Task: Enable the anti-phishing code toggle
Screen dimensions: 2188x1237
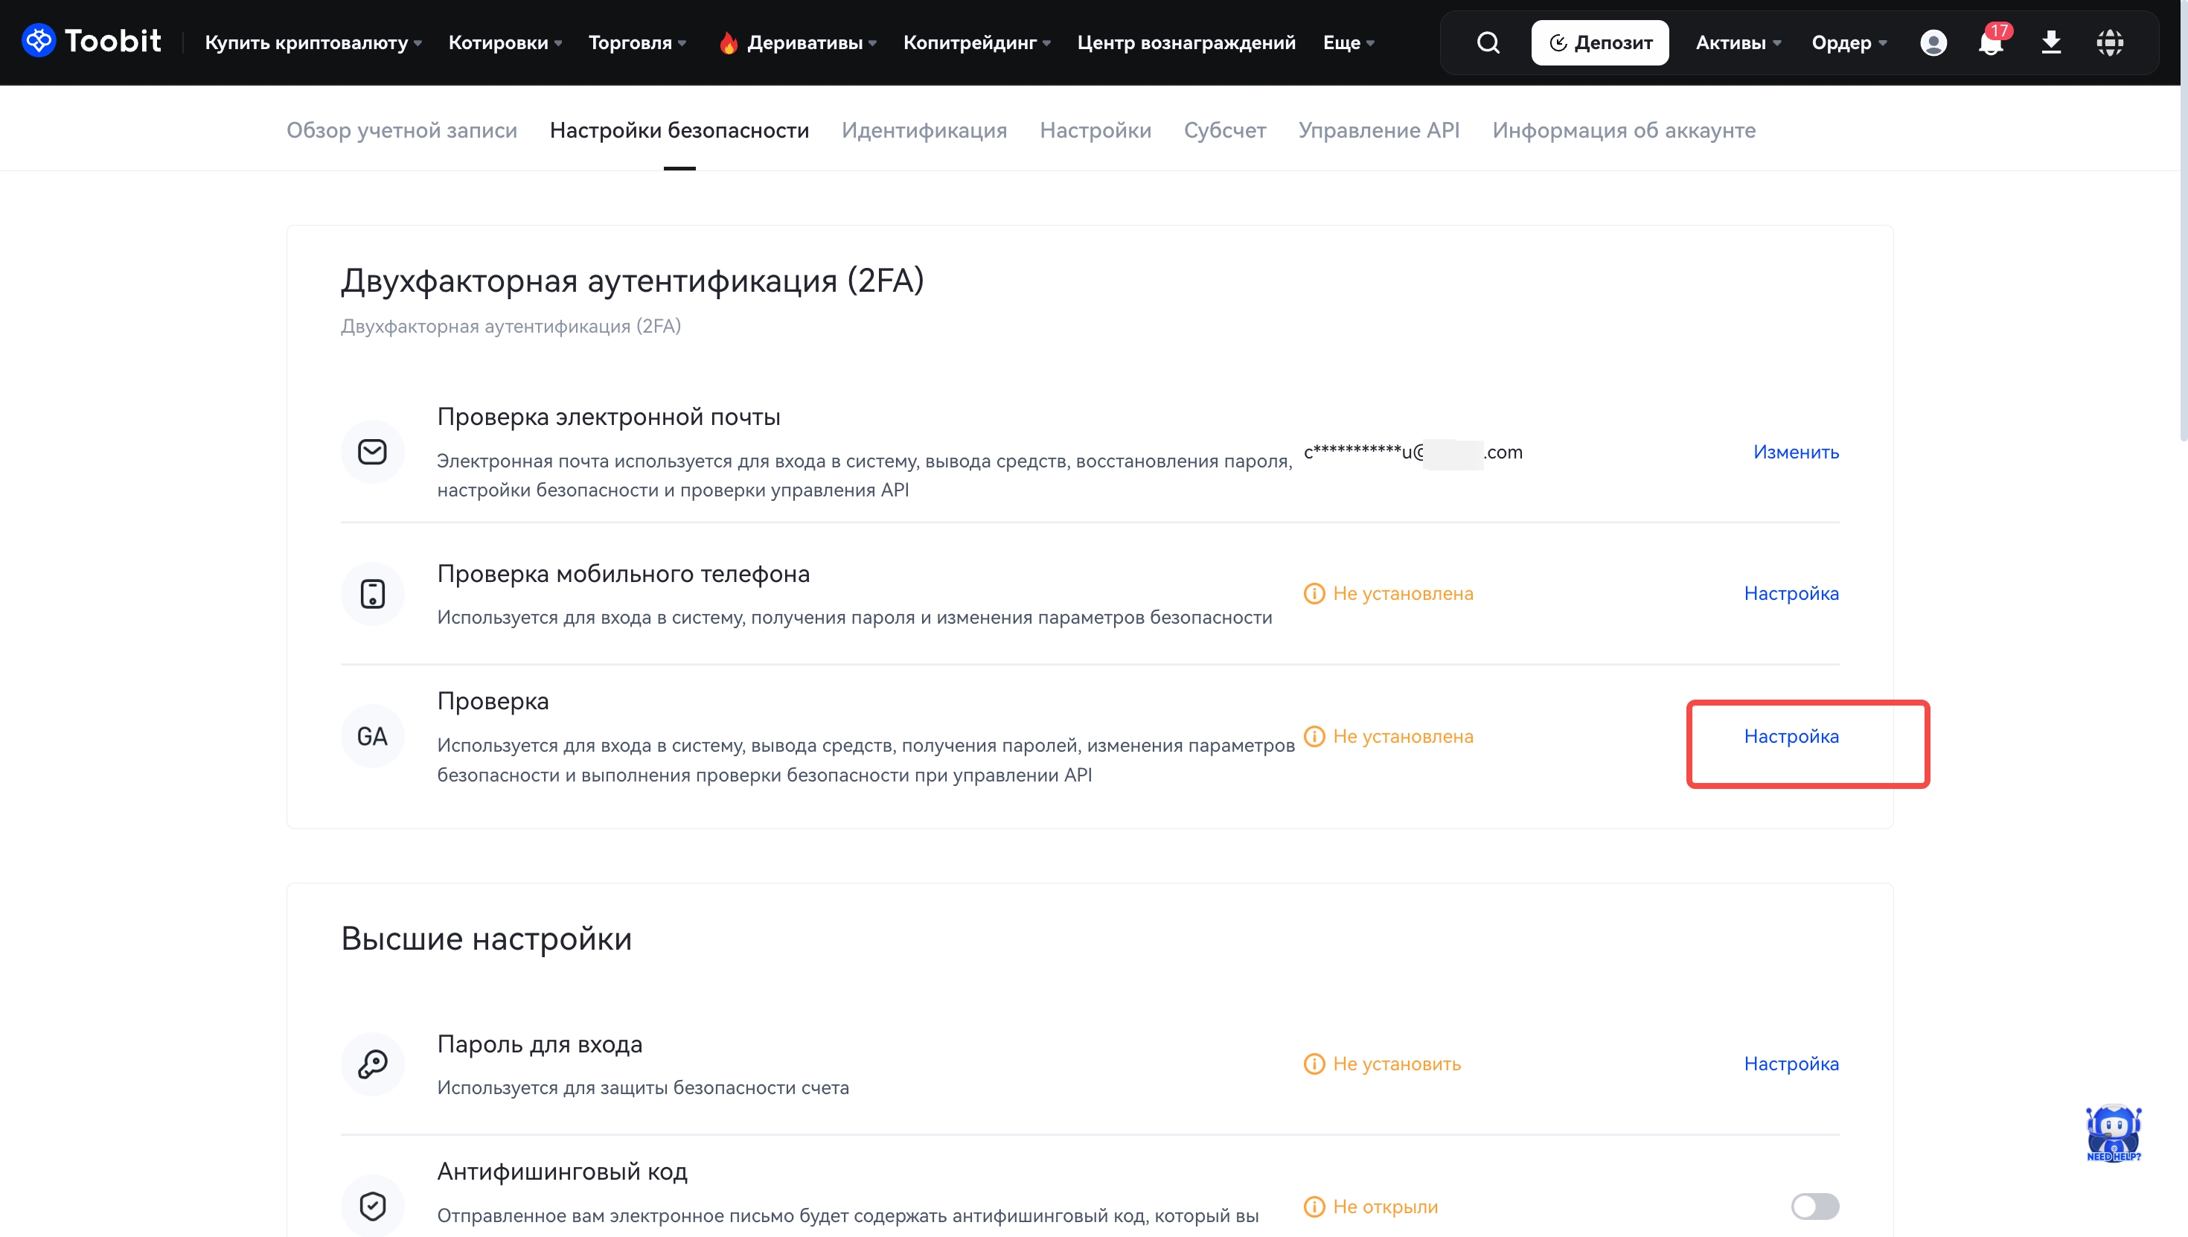Action: pyautogui.click(x=1814, y=1206)
